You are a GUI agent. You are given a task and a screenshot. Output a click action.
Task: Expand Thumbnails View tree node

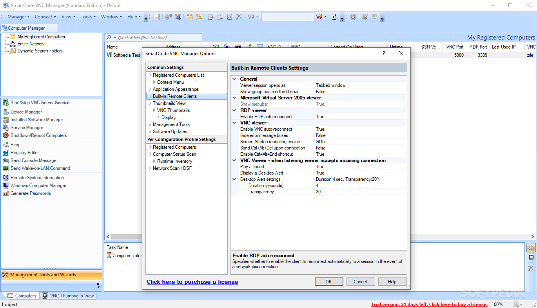150,103
